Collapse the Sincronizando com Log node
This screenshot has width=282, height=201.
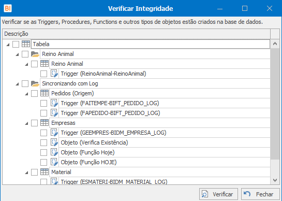tap(17, 84)
